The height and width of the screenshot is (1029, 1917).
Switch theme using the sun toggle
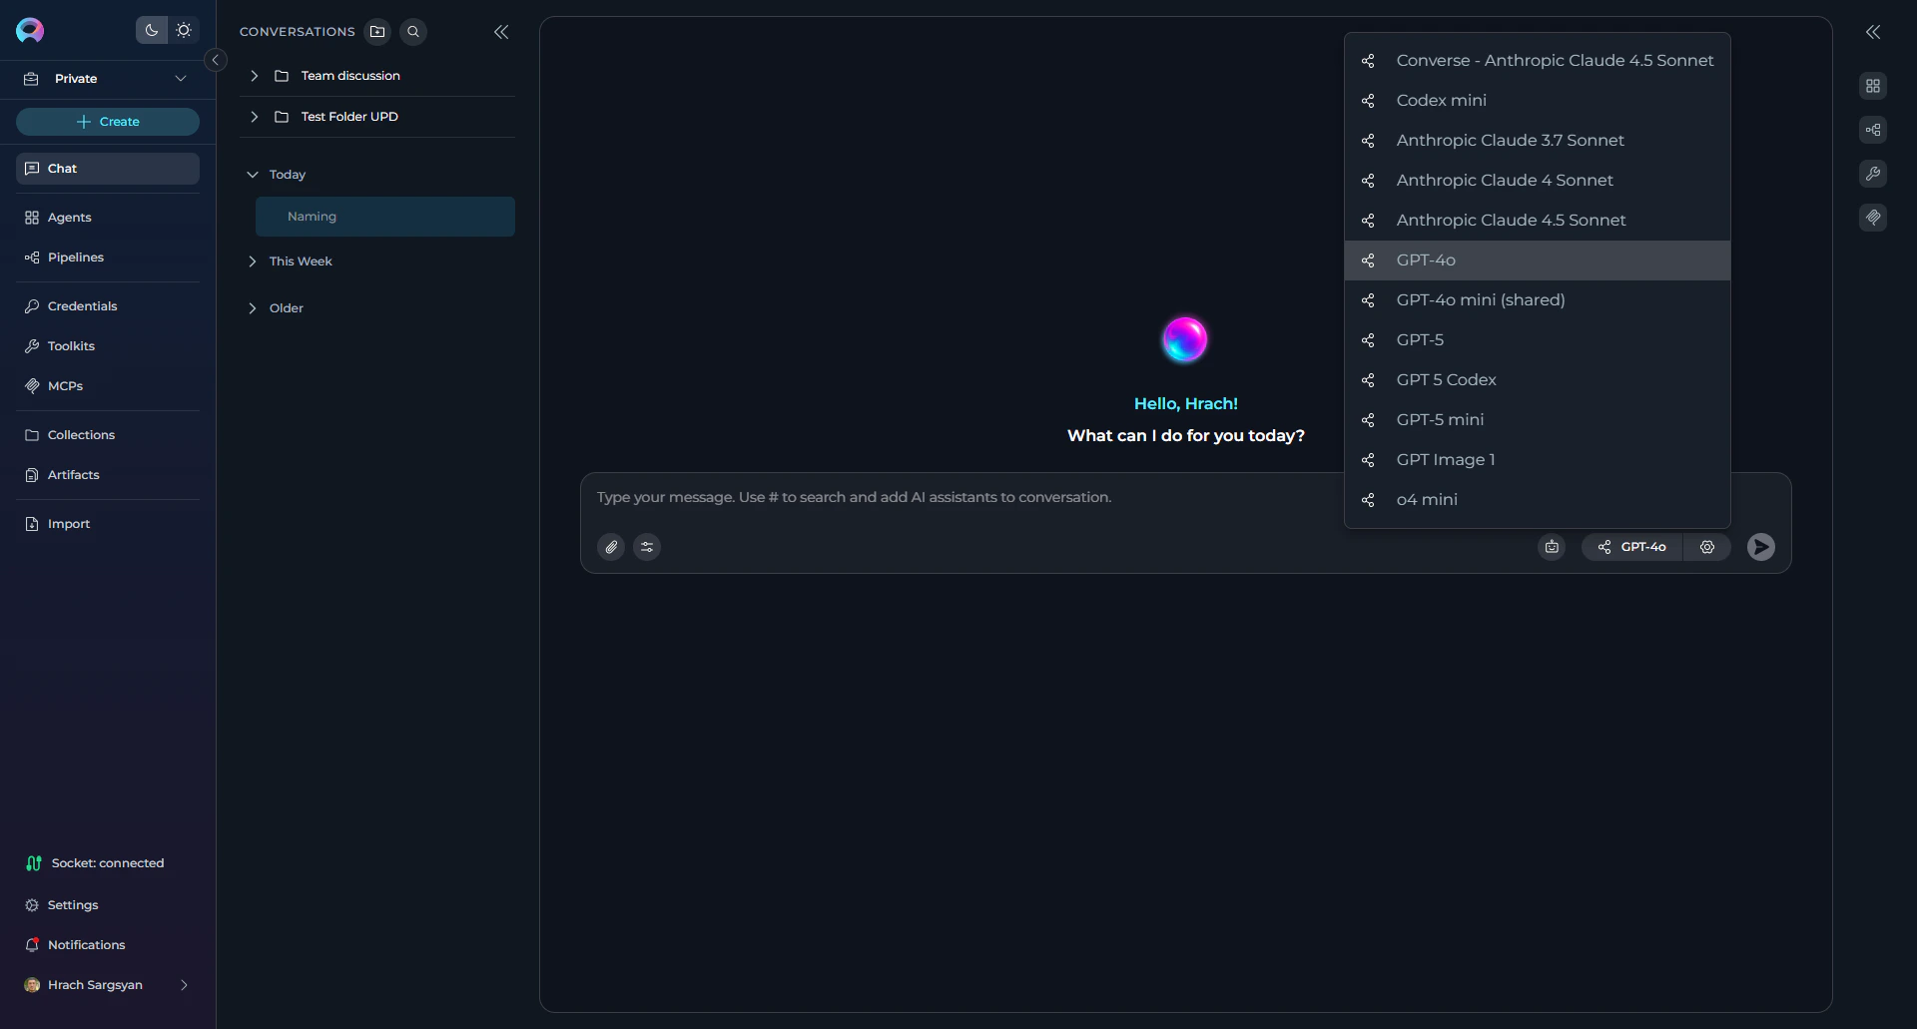(x=184, y=30)
